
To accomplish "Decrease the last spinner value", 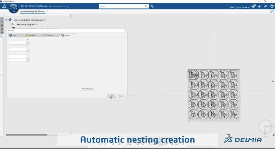I will pos(28,61).
